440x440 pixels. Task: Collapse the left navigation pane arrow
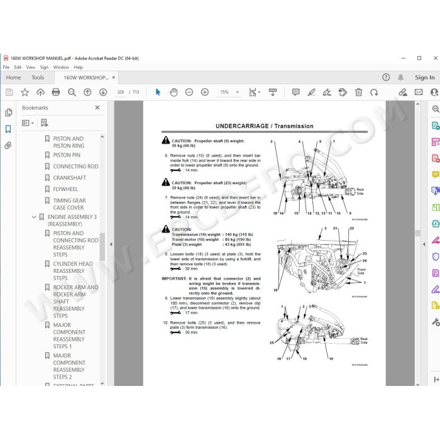click(x=111, y=244)
